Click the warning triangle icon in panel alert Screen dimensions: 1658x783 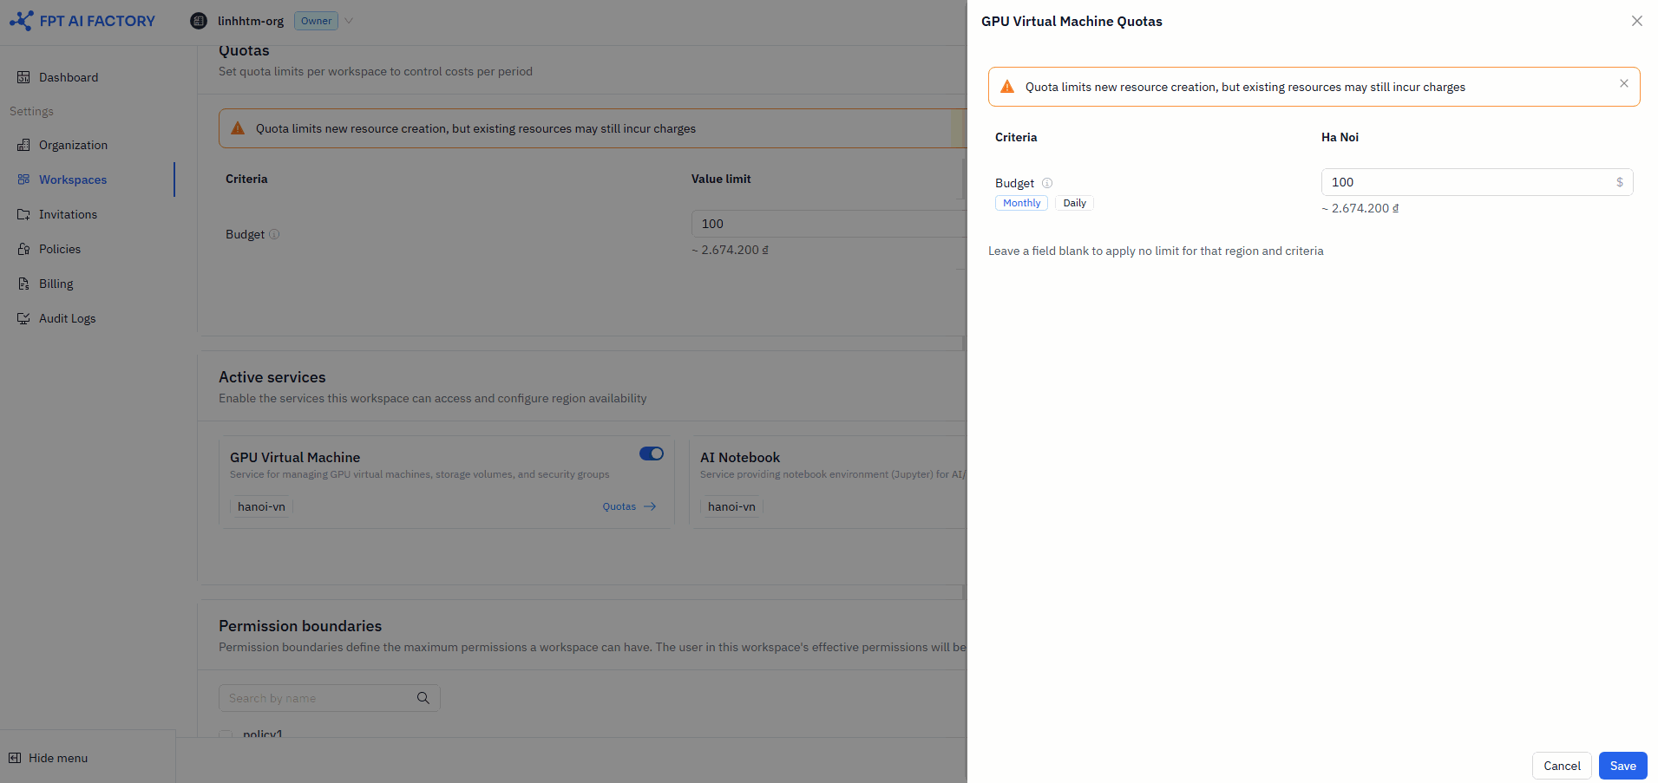click(1007, 87)
